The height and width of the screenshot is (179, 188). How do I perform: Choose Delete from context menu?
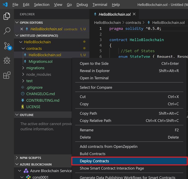pyautogui.click(x=129, y=137)
